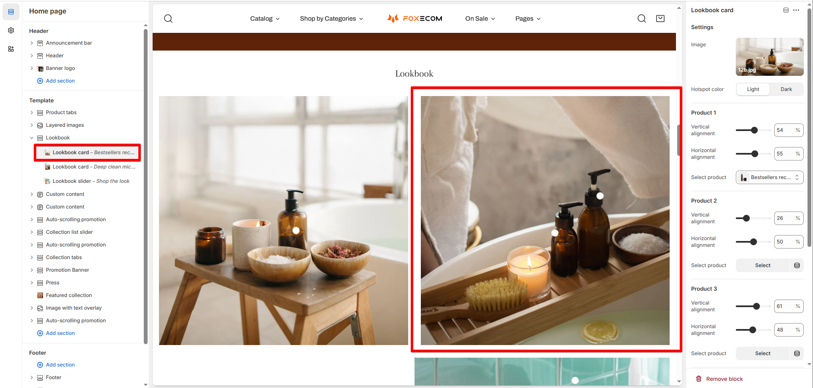The width and height of the screenshot is (813, 388).
Task: Open the Catalog menu in store navigation
Action: point(265,19)
